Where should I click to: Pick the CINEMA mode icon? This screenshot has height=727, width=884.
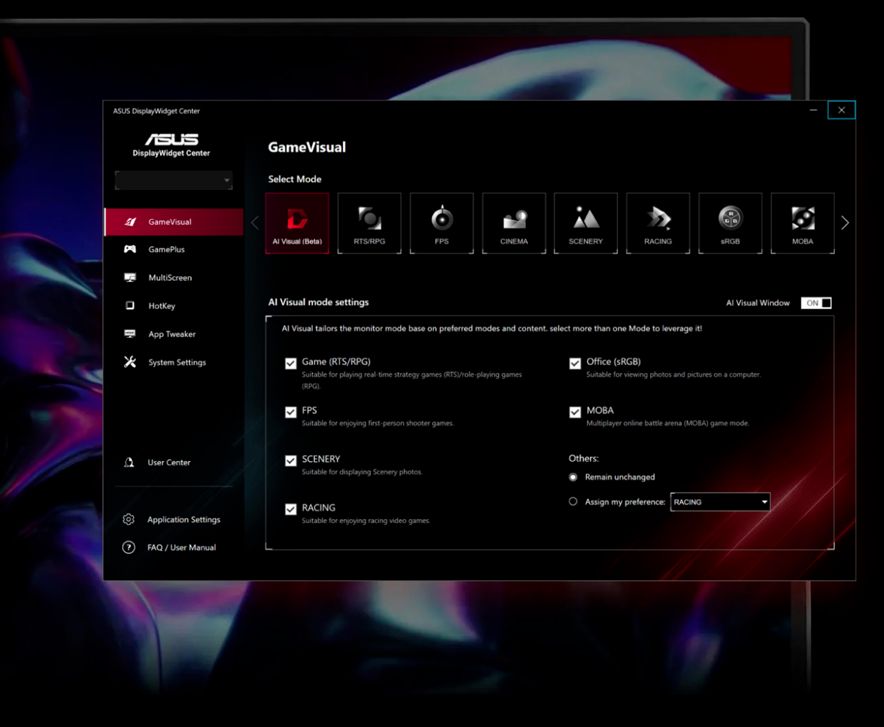[x=514, y=223]
